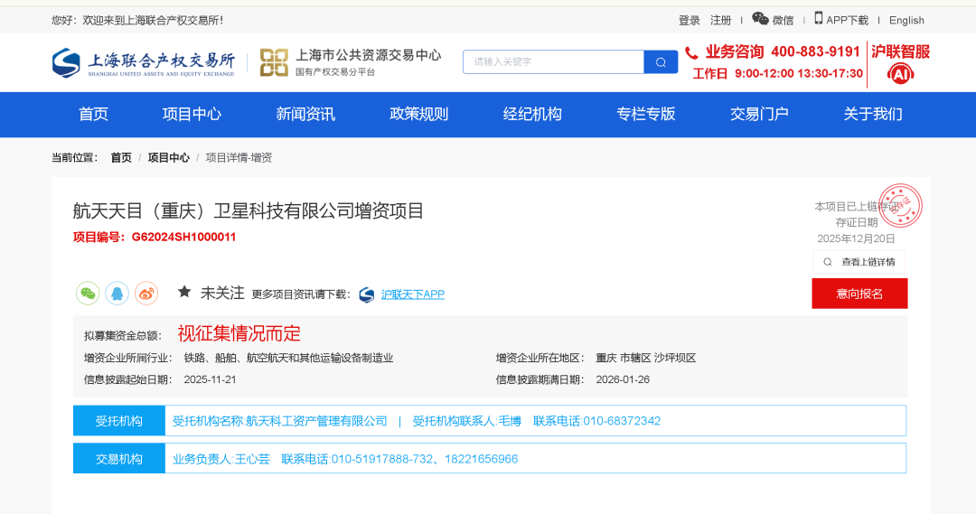This screenshot has height=514, width=976.
Task: Click the Weibo share icon
Action: click(x=146, y=294)
